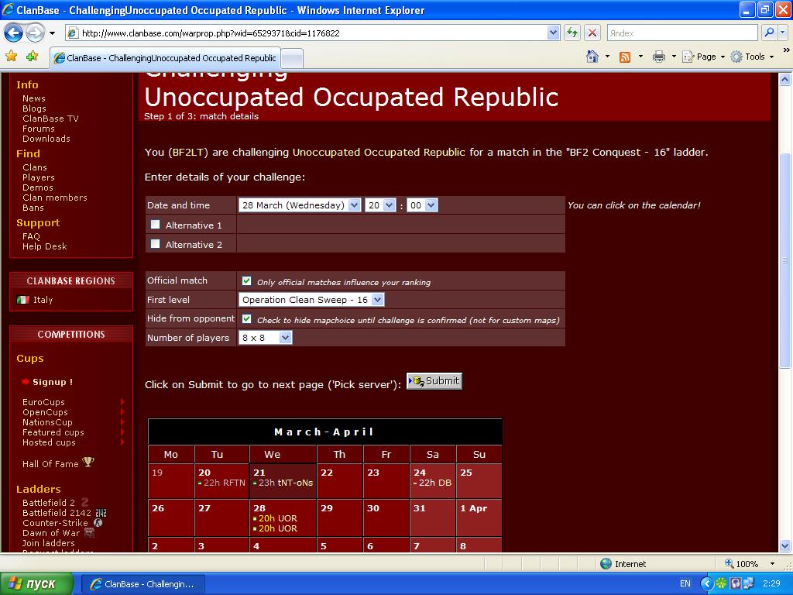
Task: Open the recent pages dropdown arrow
Action: tap(52, 33)
